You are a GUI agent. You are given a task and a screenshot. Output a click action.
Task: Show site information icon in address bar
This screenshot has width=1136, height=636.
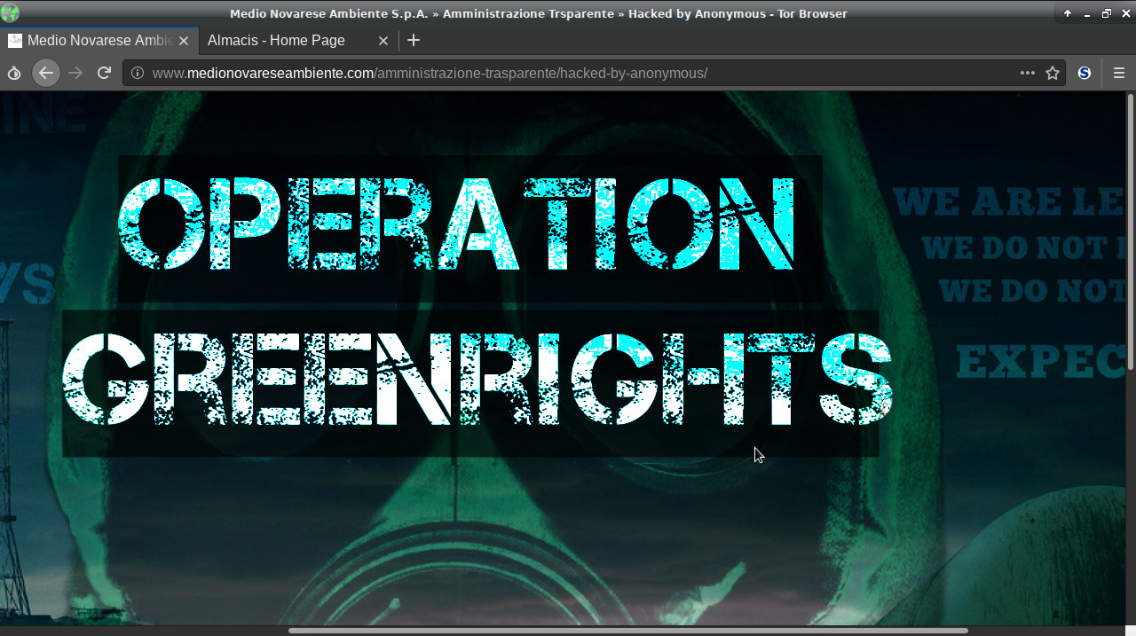(x=138, y=73)
